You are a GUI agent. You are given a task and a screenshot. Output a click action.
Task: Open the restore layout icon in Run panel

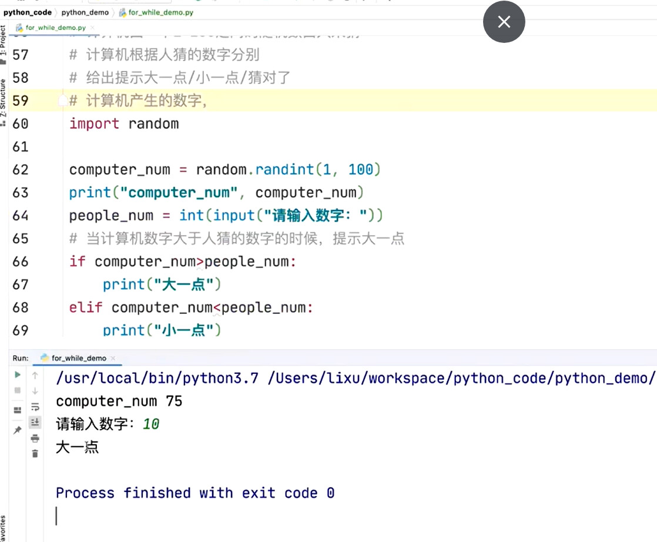point(17,410)
